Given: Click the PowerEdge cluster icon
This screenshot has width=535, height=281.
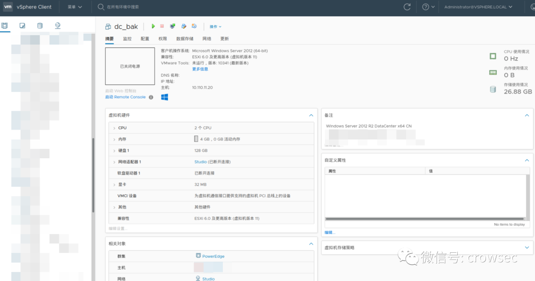Looking at the screenshot, I should (x=198, y=255).
